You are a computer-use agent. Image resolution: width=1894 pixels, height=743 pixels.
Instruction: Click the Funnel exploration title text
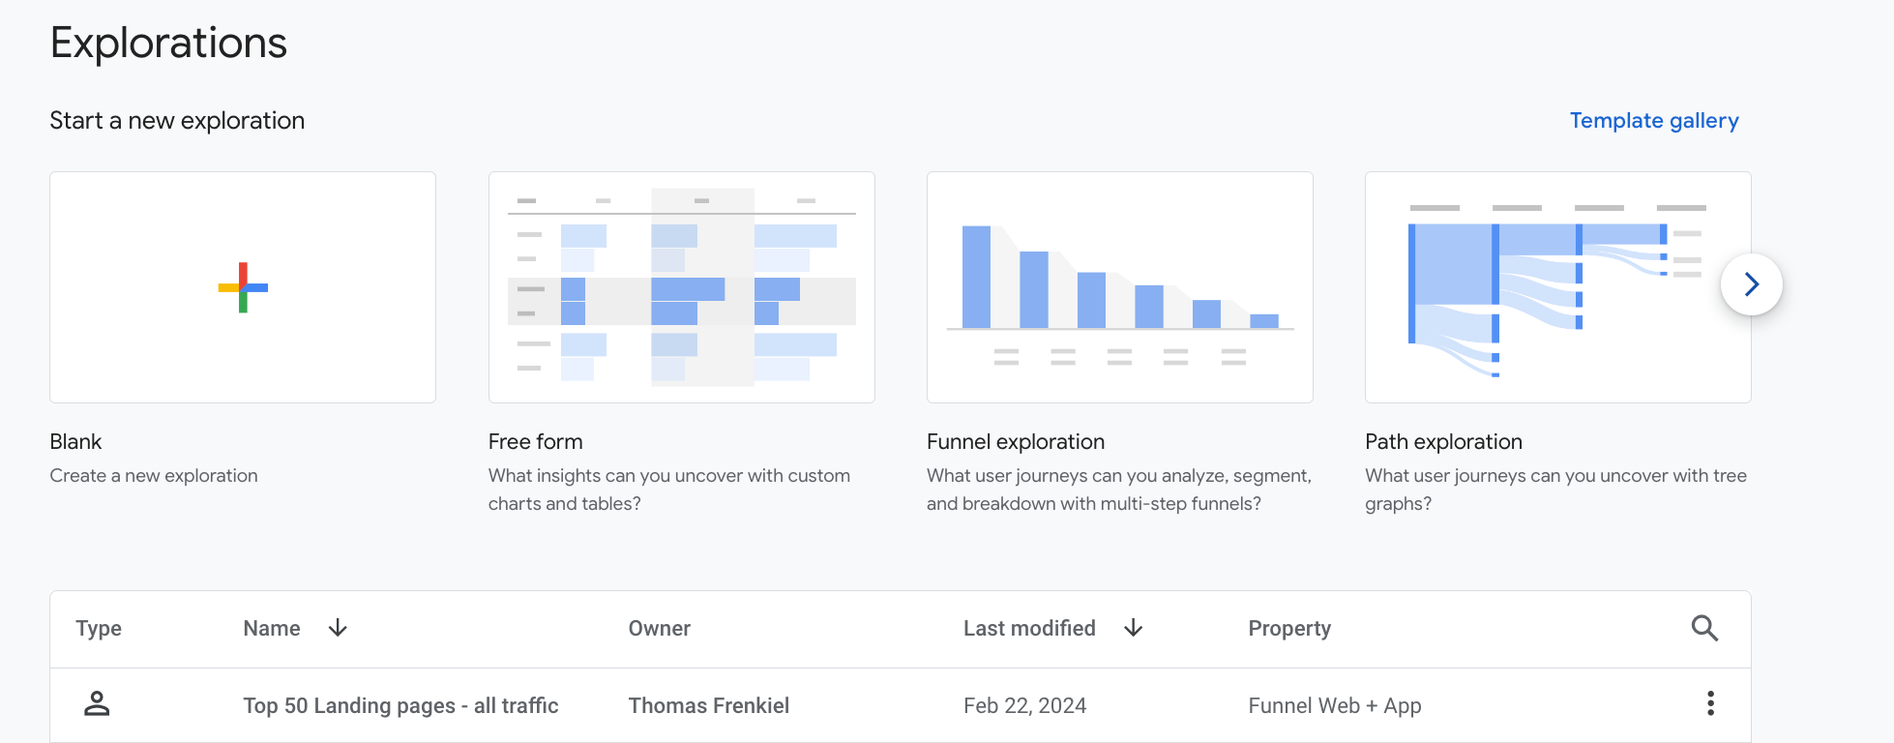tap(1015, 442)
